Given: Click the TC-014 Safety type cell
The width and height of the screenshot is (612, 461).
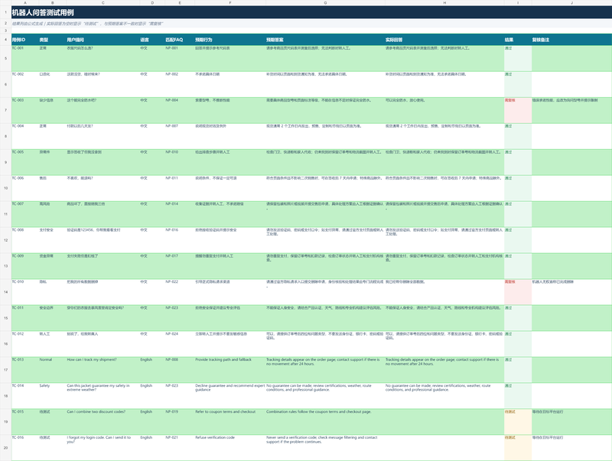Looking at the screenshot, I should tap(52, 396).
